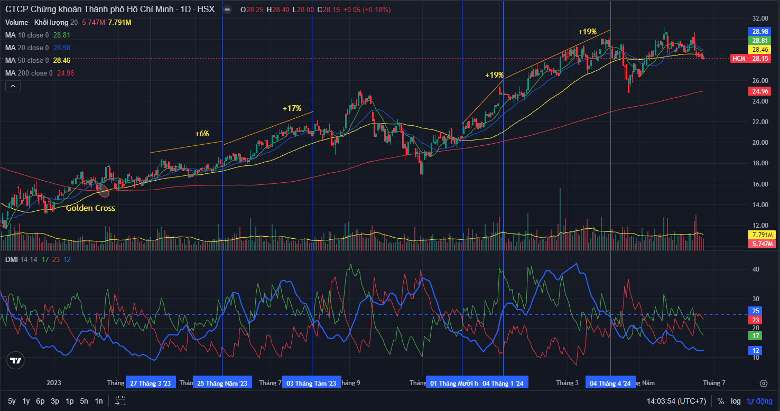
Task: Click the blue 12 DMI axis label
Action: 756,350
